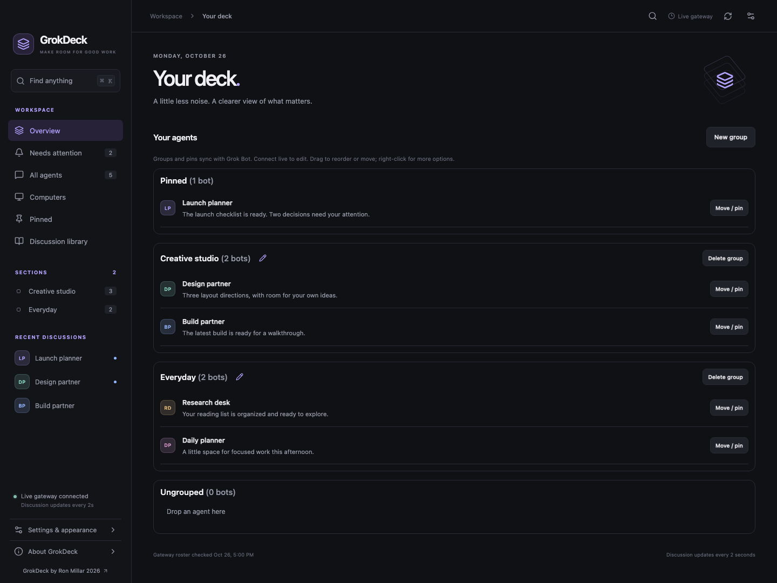Click the BP avatar beside Build partner row
Image resolution: width=777 pixels, height=583 pixels.
click(x=168, y=327)
